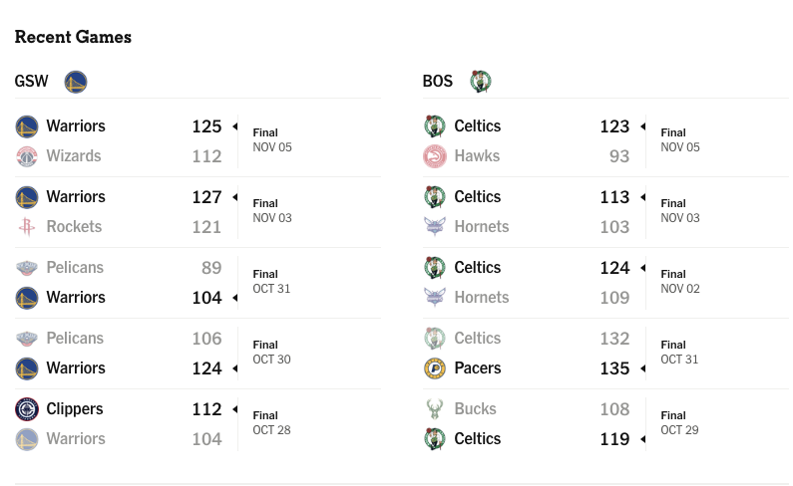Open the Clippers team name link
793x486 pixels.
[x=75, y=408]
